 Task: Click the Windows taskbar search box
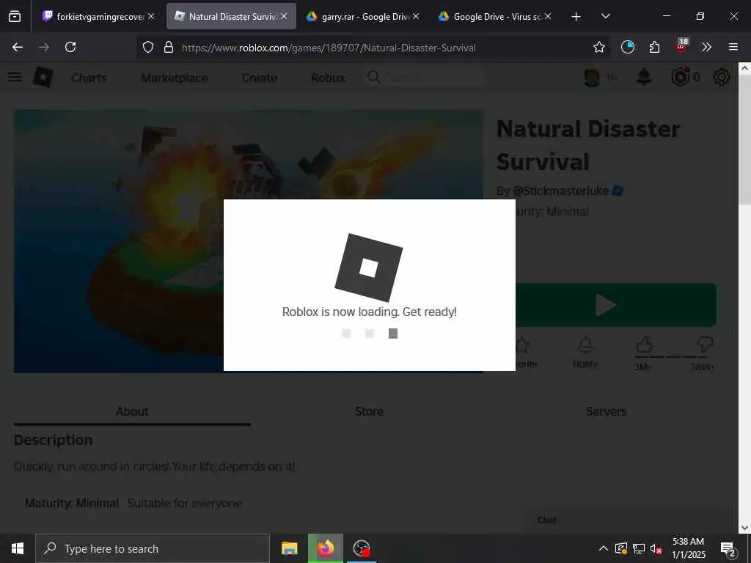tap(153, 548)
